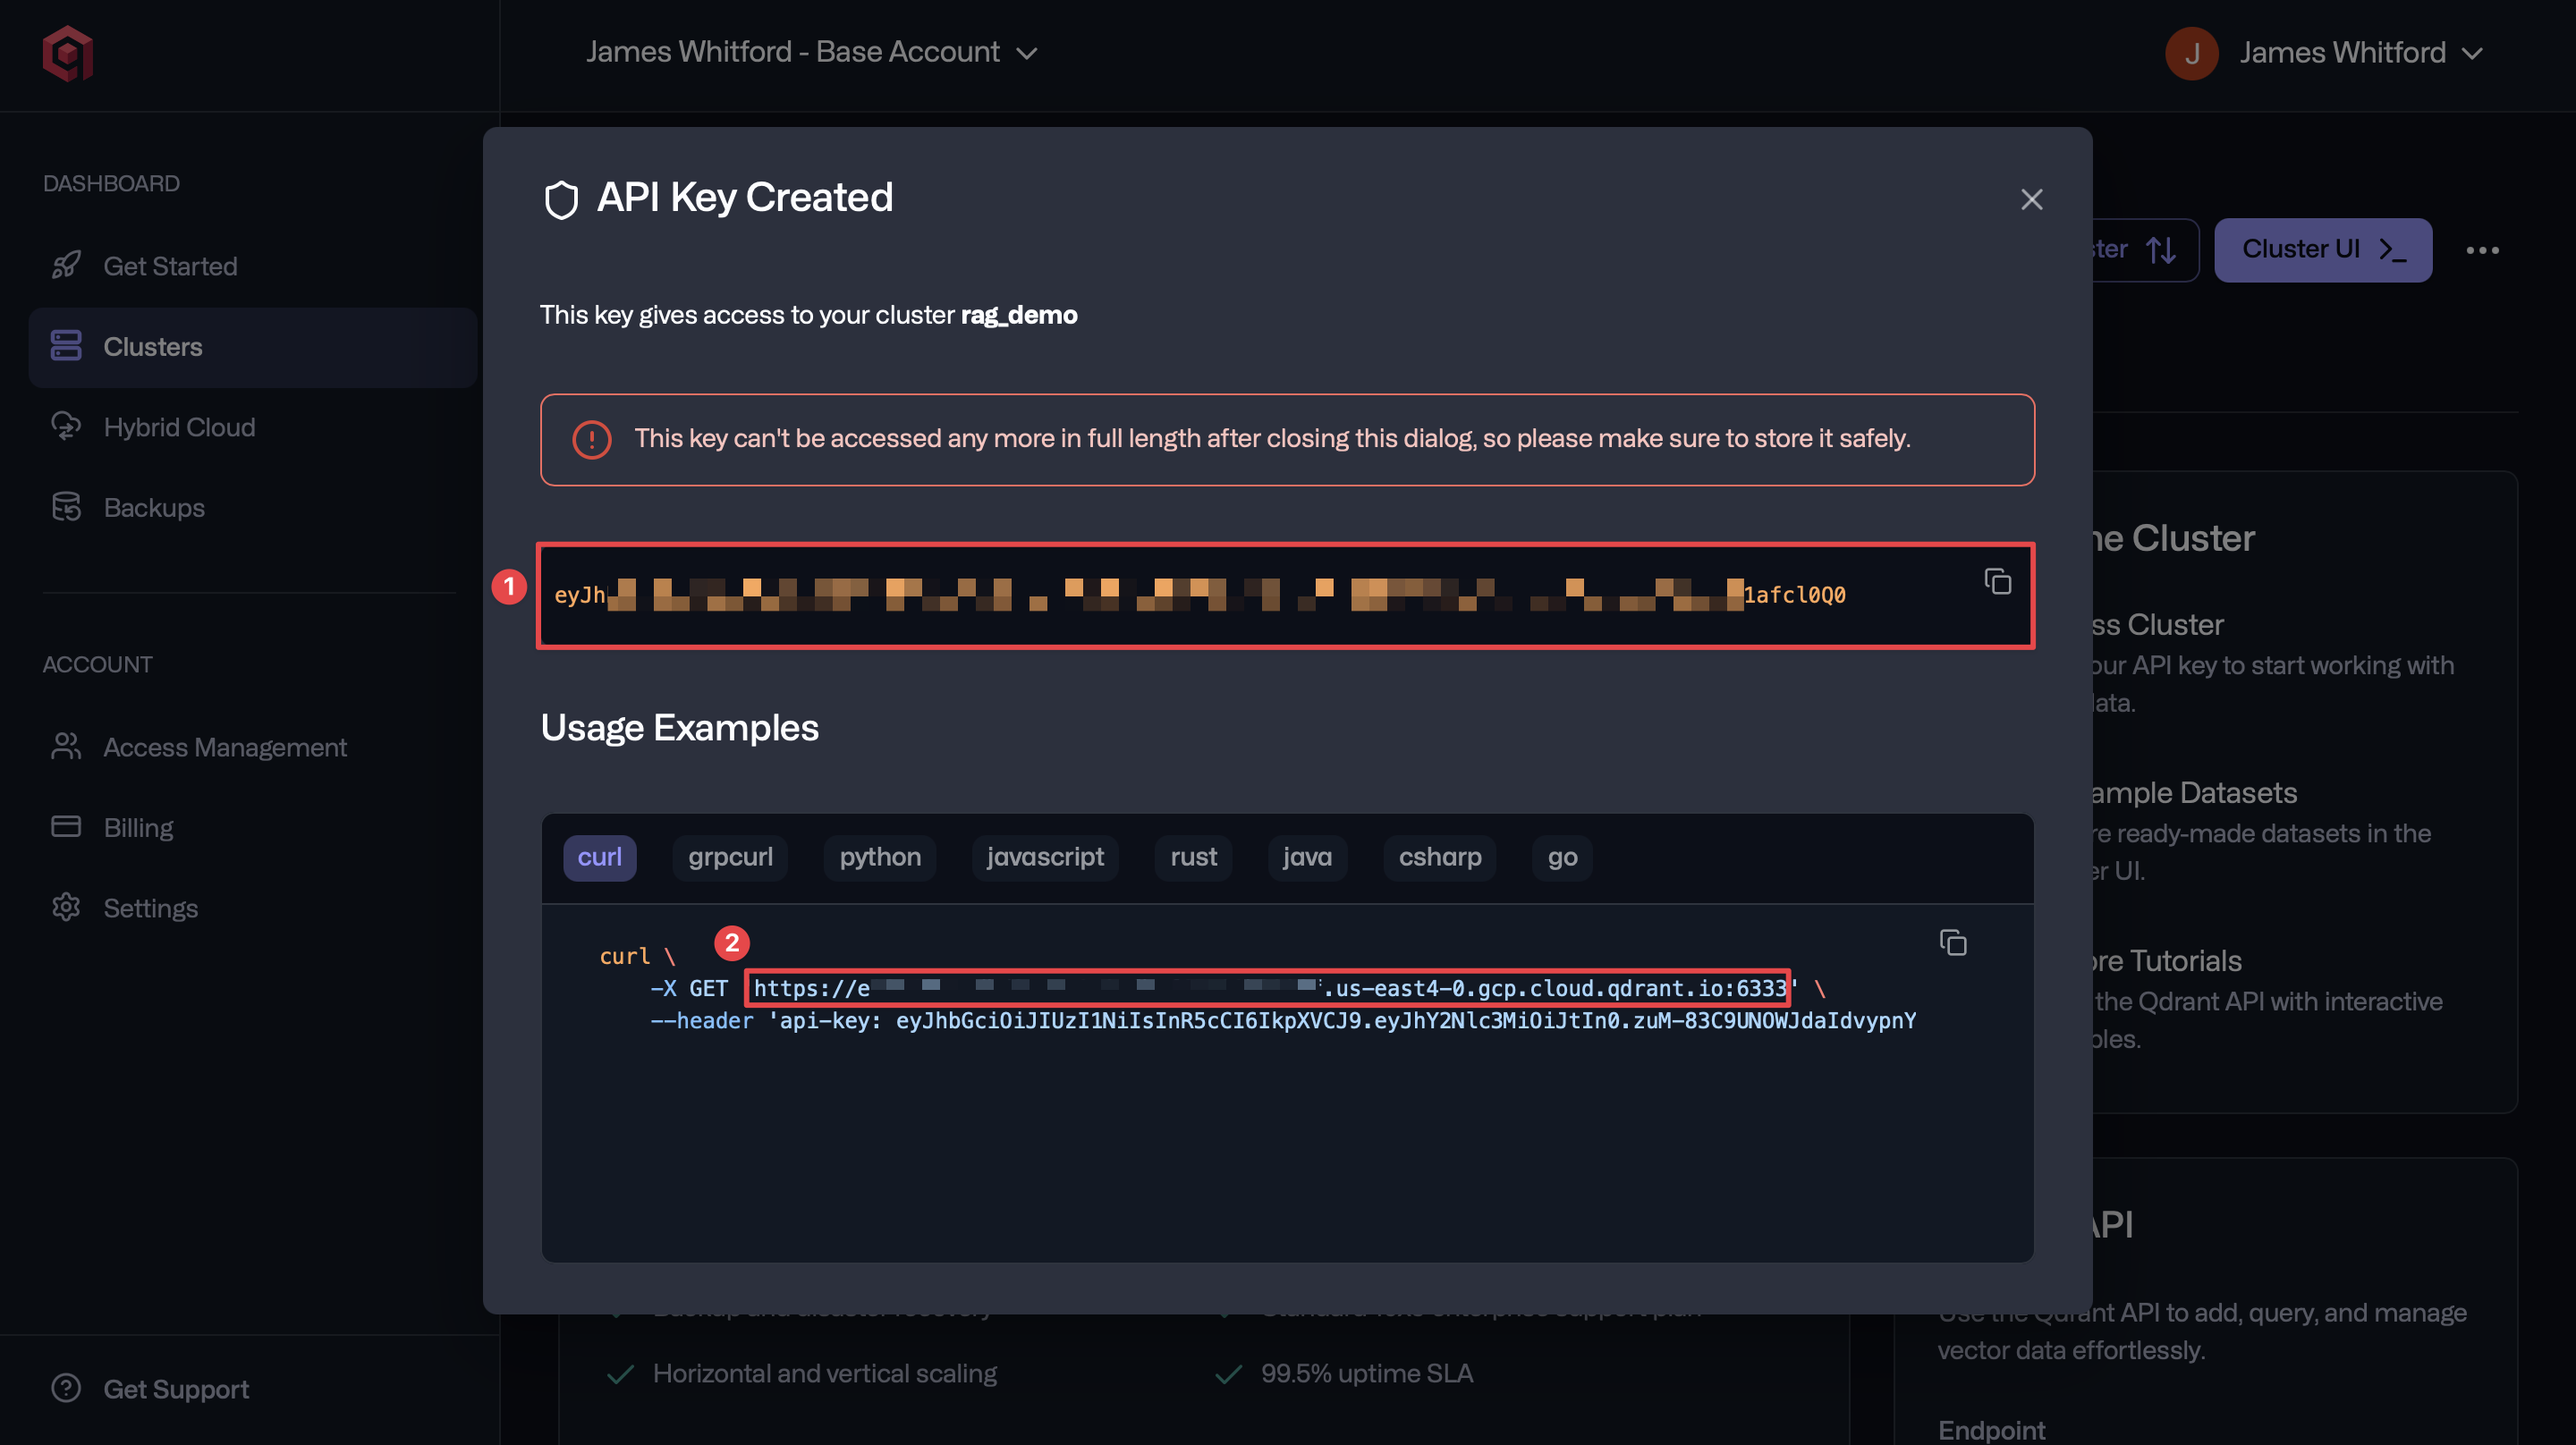This screenshot has height=1445, width=2576.
Task: Open Billing via the card icon
Action: coord(66,827)
